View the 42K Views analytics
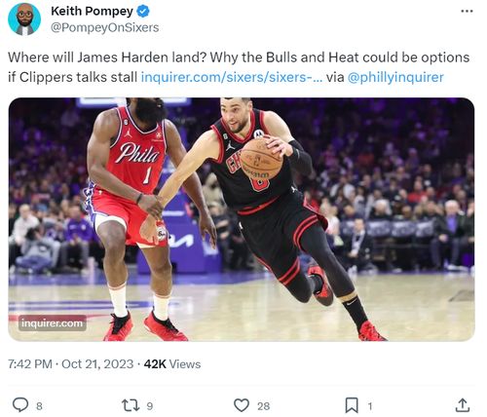Screen dimensions: 487x417 172,364
